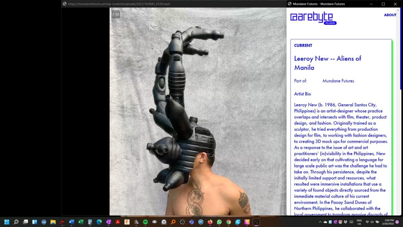Open the Leeroy New -- Aliens of Manila title

pyautogui.click(x=327, y=63)
